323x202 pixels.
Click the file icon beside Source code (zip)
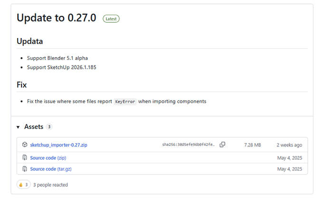click(x=25, y=157)
